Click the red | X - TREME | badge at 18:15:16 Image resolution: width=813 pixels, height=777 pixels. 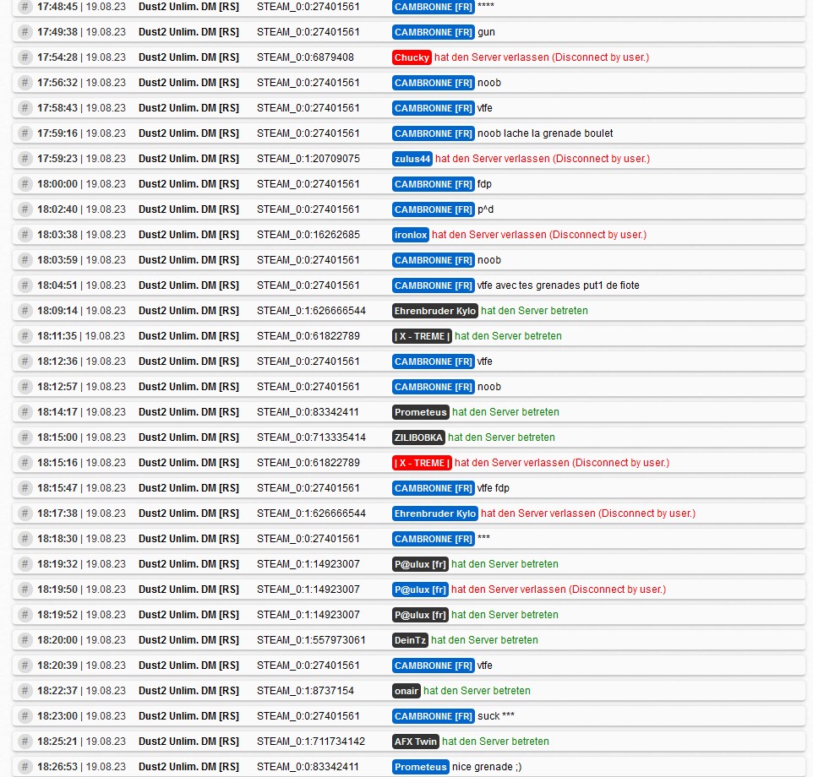pos(422,464)
